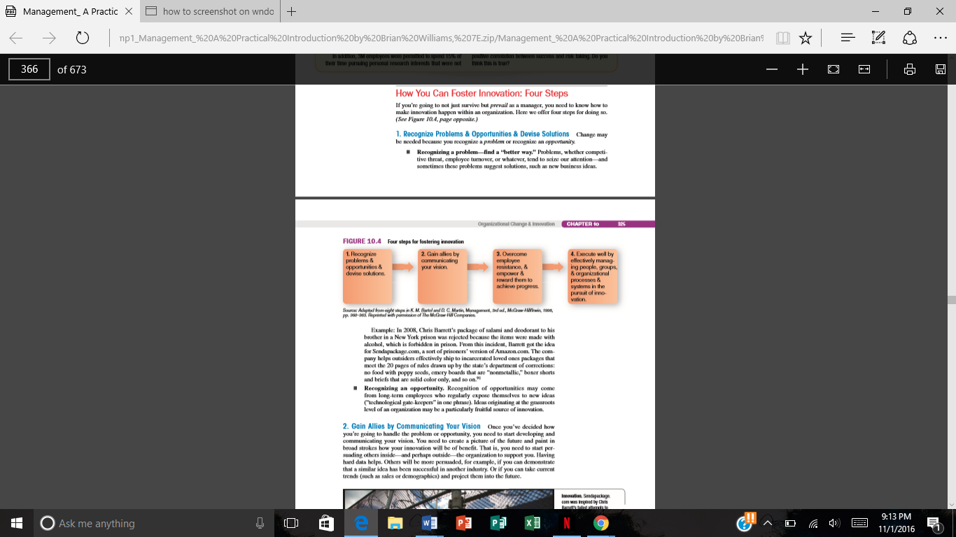The image size is (956, 537).
Task: Edit the PDF page number field
Action: point(29,69)
